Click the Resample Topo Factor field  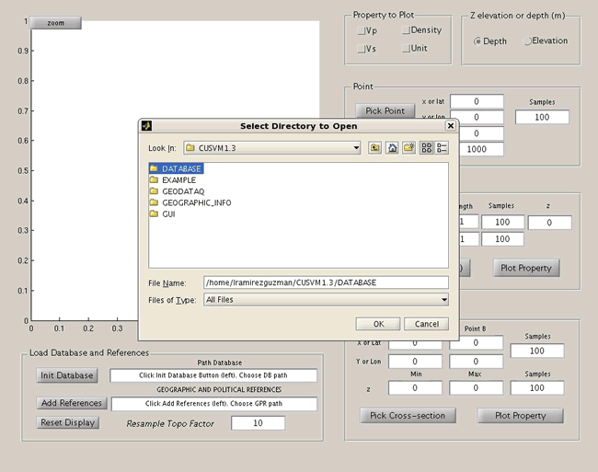click(x=258, y=423)
